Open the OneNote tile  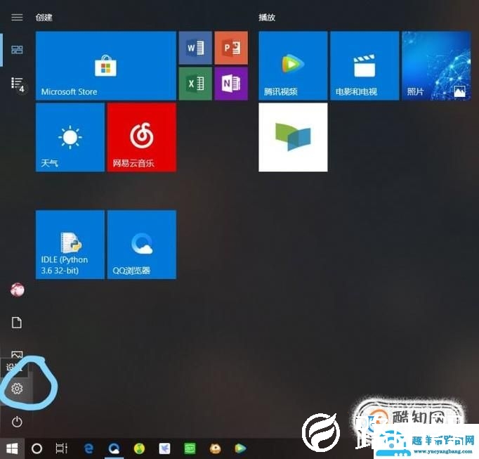231,84
